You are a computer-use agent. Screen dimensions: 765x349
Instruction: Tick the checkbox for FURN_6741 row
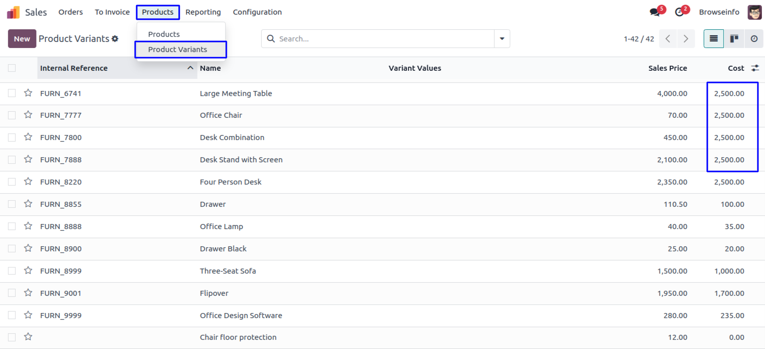click(12, 94)
